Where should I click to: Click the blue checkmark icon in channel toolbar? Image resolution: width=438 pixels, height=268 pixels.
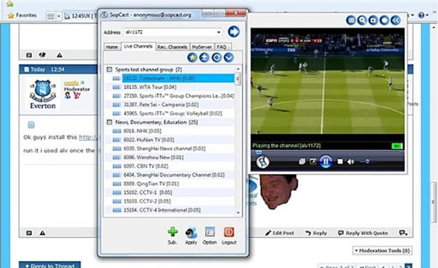[229, 58]
